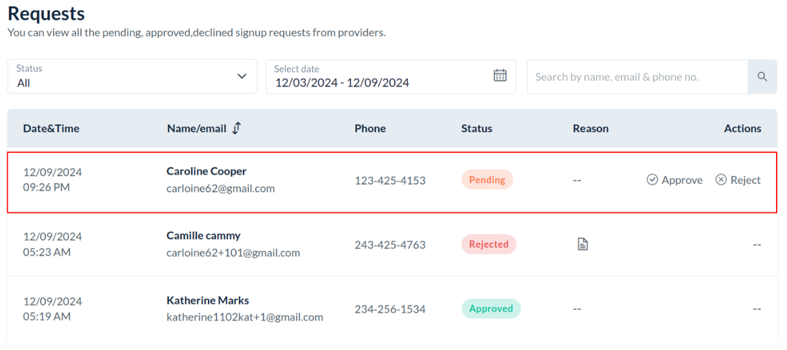
Task: Click email carloine62@gmail.com
Action: [220, 189]
